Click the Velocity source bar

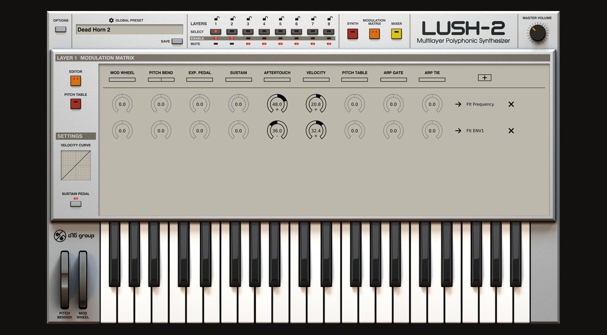(x=316, y=80)
